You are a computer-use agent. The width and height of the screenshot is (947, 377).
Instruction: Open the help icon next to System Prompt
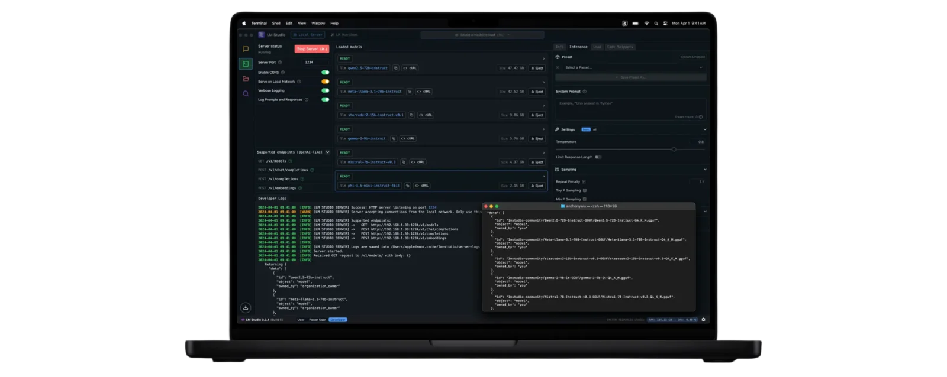click(585, 92)
